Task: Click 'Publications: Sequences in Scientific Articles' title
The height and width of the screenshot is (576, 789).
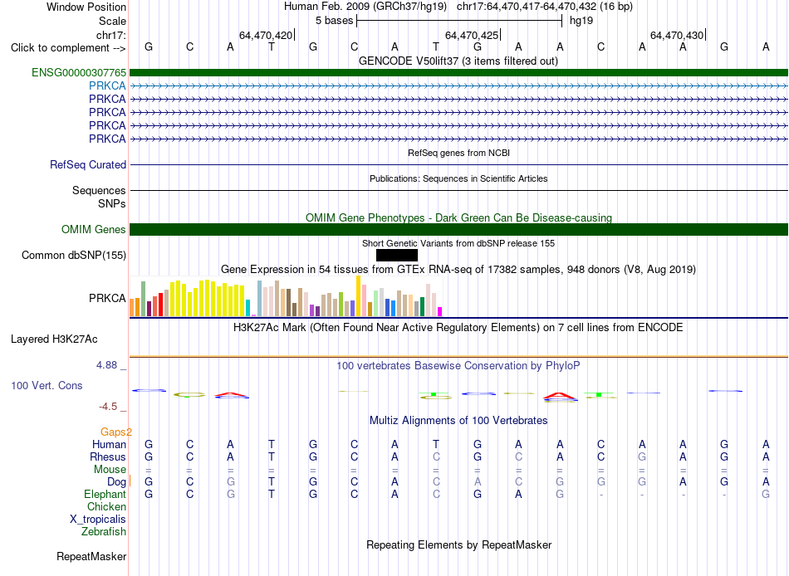Action: (x=458, y=178)
